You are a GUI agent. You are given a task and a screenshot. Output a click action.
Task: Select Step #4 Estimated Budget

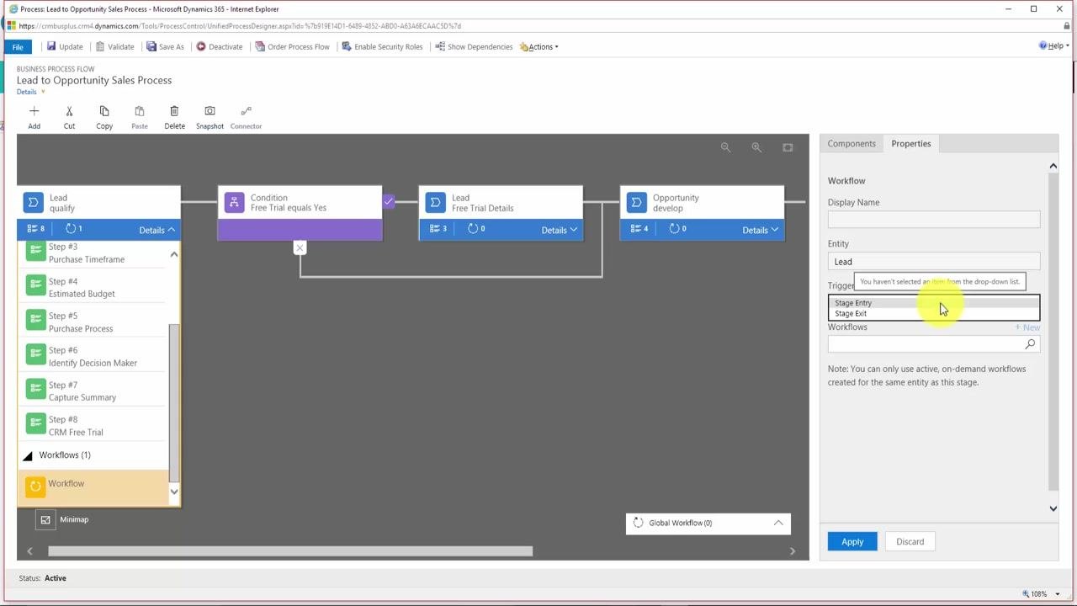click(x=93, y=288)
